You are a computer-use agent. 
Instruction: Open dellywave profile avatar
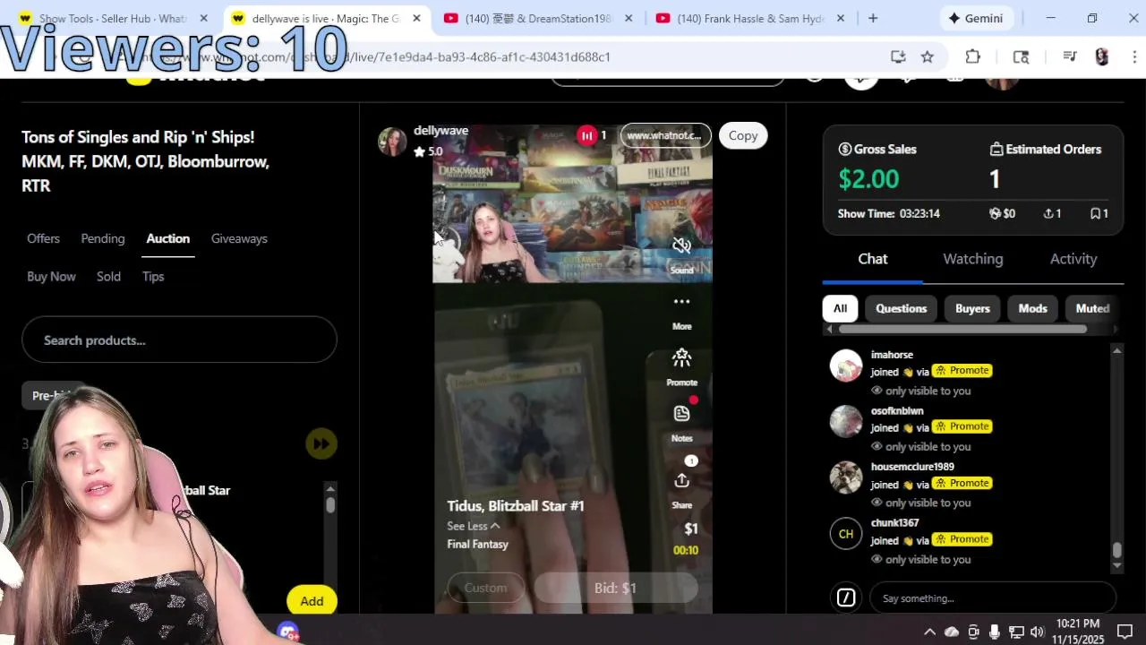pyautogui.click(x=392, y=142)
